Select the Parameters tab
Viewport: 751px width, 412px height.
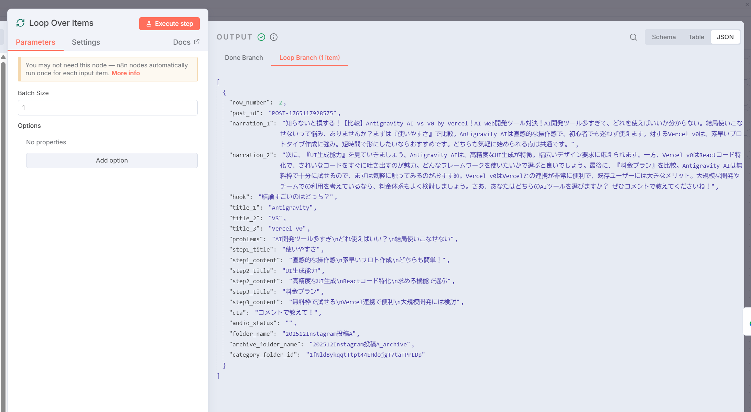(x=35, y=42)
